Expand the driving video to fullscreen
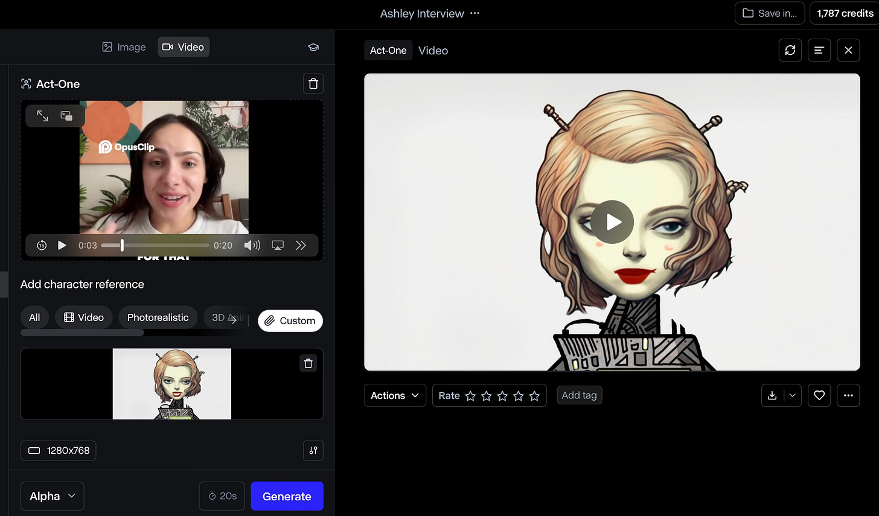 click(42, 116)
